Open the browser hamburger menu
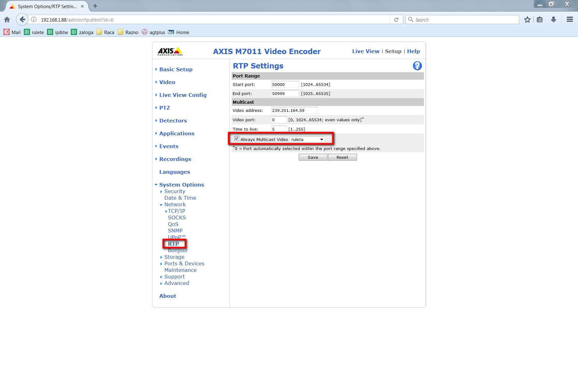 [570, 20]
